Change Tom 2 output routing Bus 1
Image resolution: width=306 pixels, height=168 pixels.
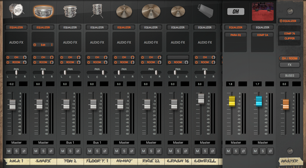pos(70,143)
